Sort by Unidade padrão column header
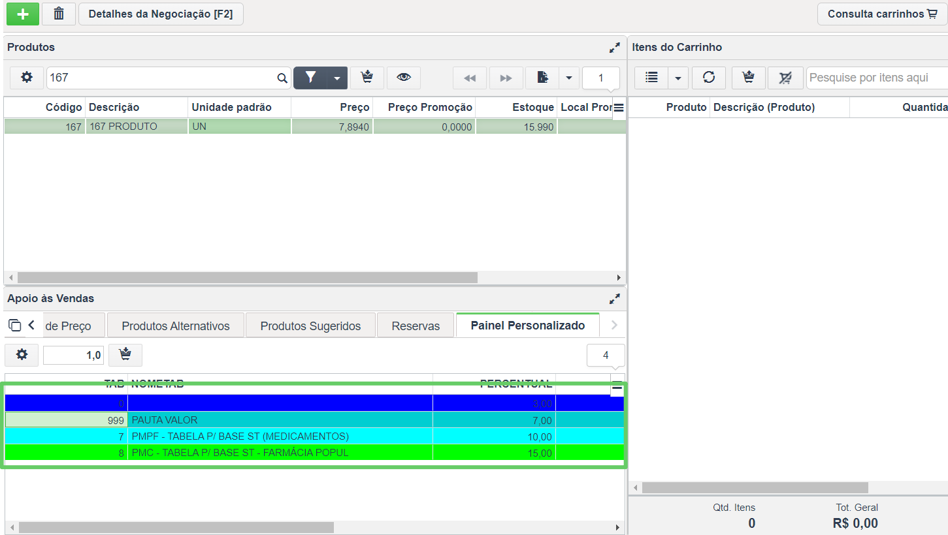 click(231, 107)
